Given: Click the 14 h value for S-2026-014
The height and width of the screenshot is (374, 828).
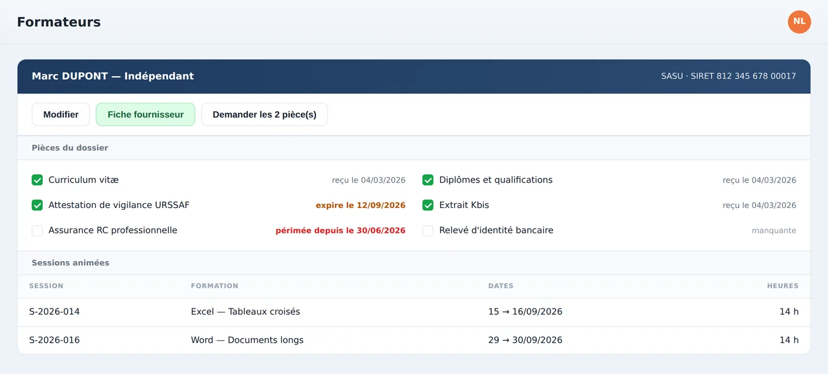Looking at the screenshot, I should 789,311.
